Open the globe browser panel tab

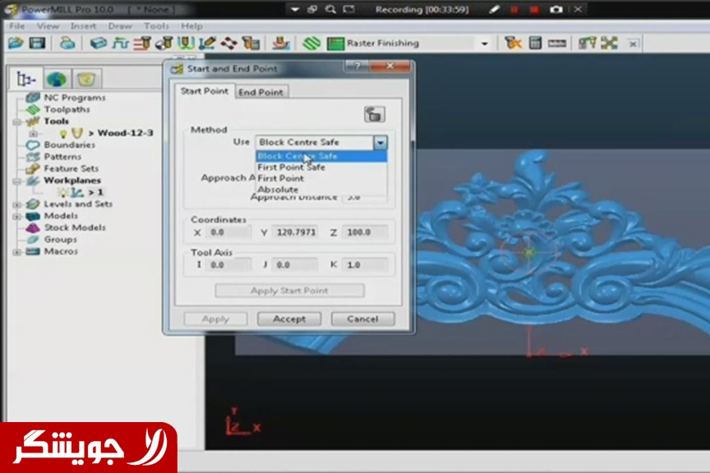56,79
